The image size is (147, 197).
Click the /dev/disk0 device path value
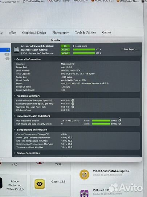click(x=66, y=67)
